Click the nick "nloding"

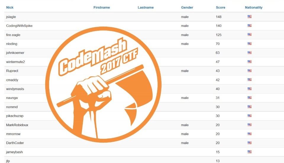(x=12, y=44)
